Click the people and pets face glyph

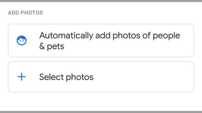[x=22, y=40]
